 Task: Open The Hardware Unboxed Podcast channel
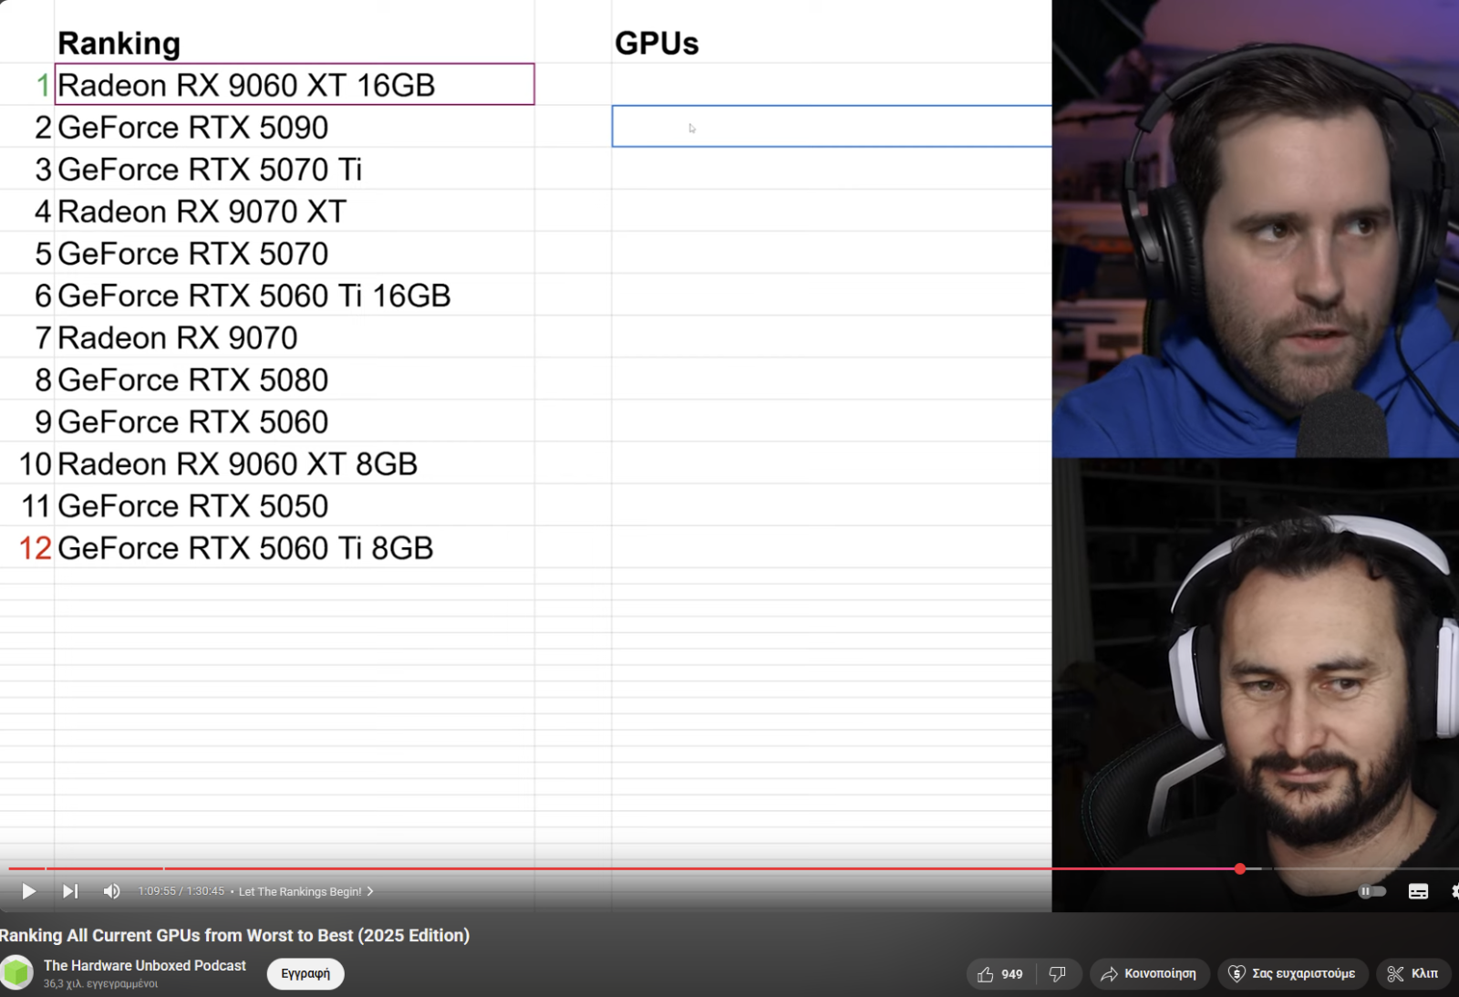(x=145, y=965)
